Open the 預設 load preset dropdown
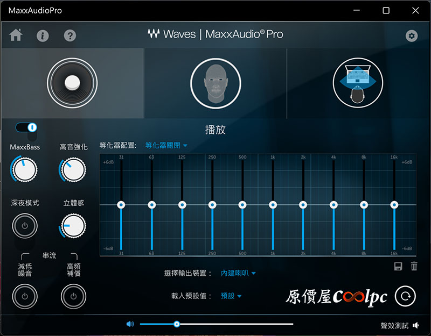The width and height of the screenshot is (431, 336). click(231, 296)
